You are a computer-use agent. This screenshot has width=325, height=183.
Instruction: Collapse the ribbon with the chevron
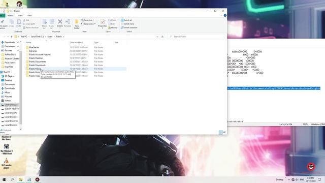click(221, 16)
